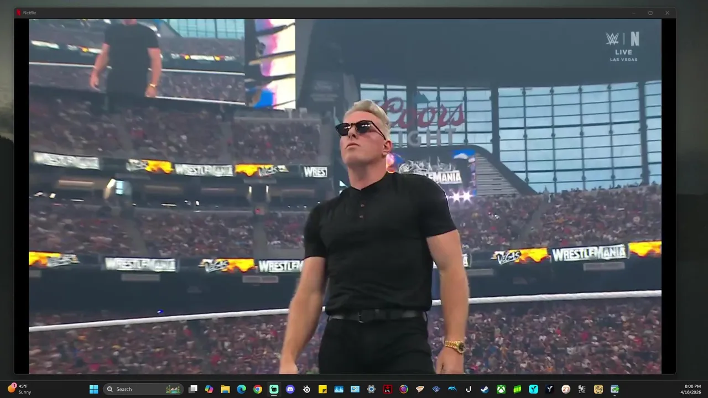Open the green striped app icon

pos(517,389)
